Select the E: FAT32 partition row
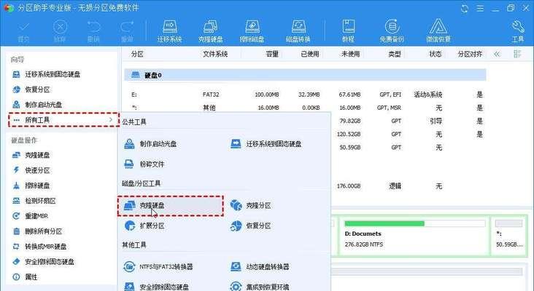Image resolution: width=534 pixels, height=291 pixels. click(x=305, y=95)
